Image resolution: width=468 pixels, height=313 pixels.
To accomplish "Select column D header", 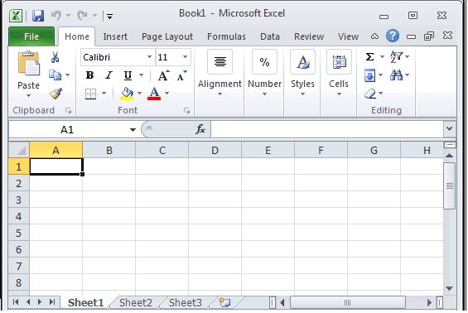I will [x=215, y=150].
